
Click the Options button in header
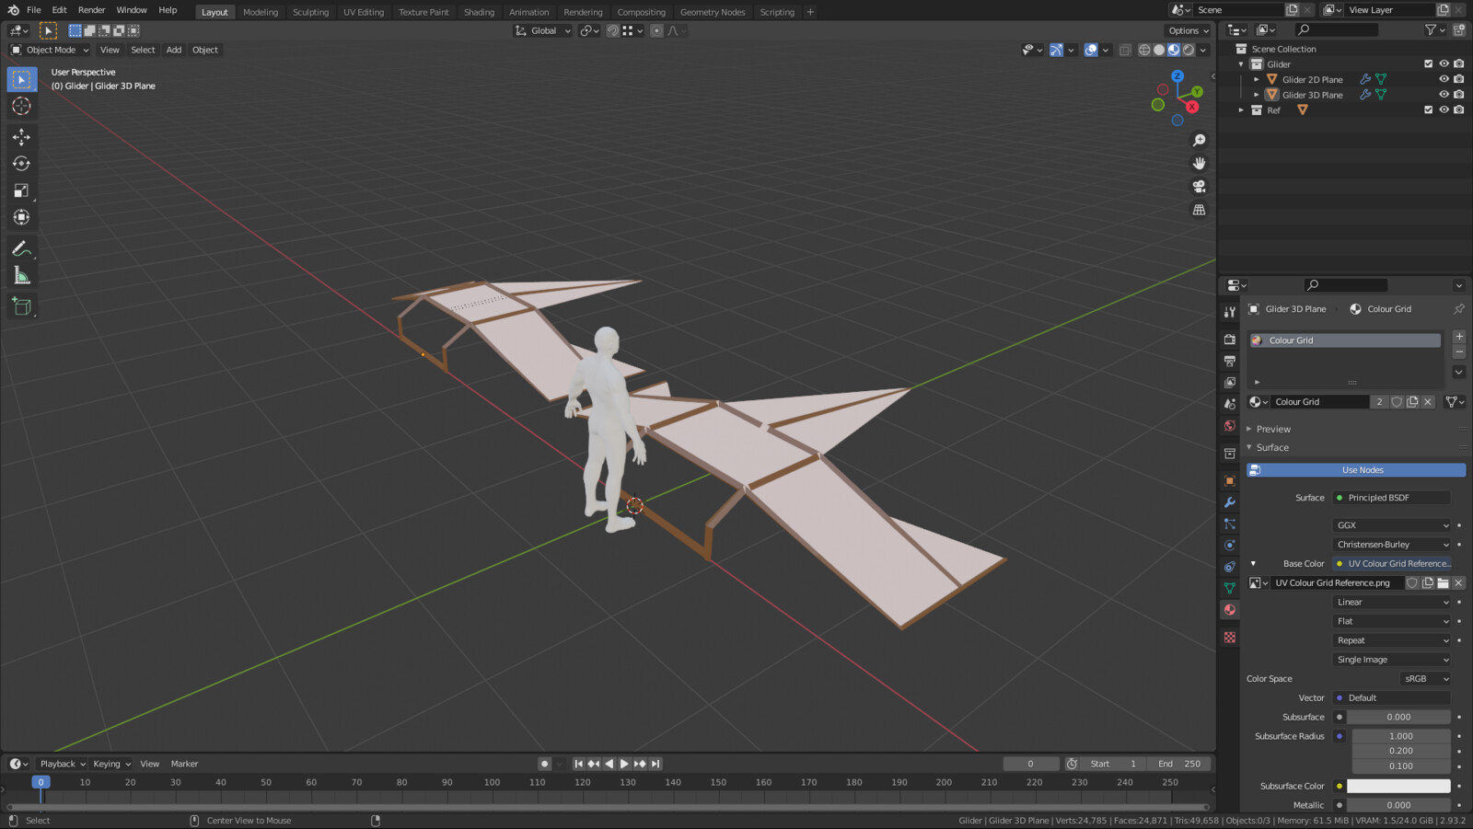[x=1189, y=30]
